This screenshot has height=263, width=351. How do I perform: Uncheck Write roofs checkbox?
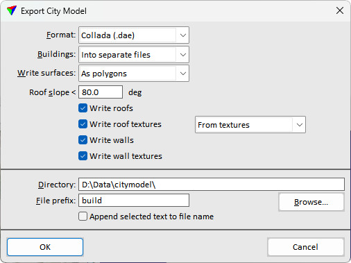83,108
